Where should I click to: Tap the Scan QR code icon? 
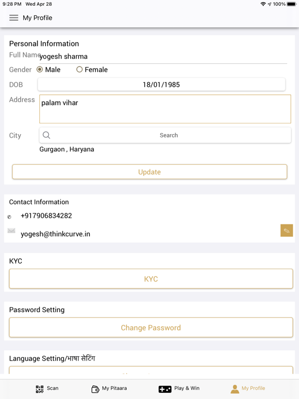point(39,389)
